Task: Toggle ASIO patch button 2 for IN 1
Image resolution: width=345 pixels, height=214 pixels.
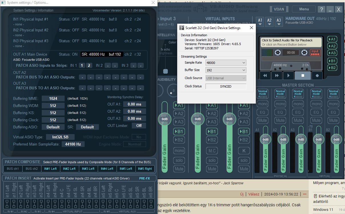Action: click(x=89, y=65)
